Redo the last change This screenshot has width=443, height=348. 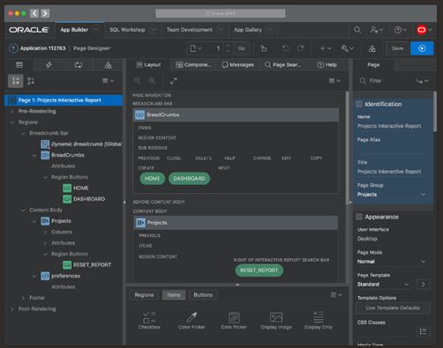click(x=300, y=48)
